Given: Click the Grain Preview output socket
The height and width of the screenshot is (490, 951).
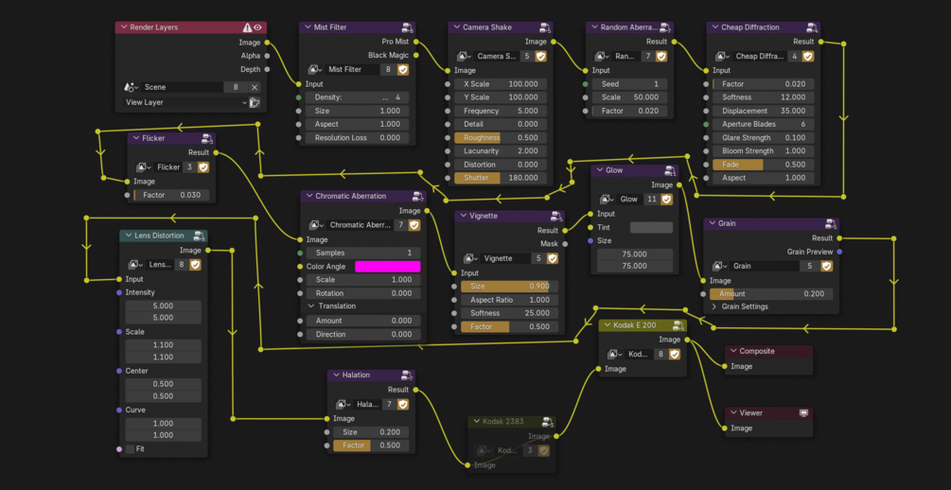Looking at the screenshot, I should click(x=839, y=252).
